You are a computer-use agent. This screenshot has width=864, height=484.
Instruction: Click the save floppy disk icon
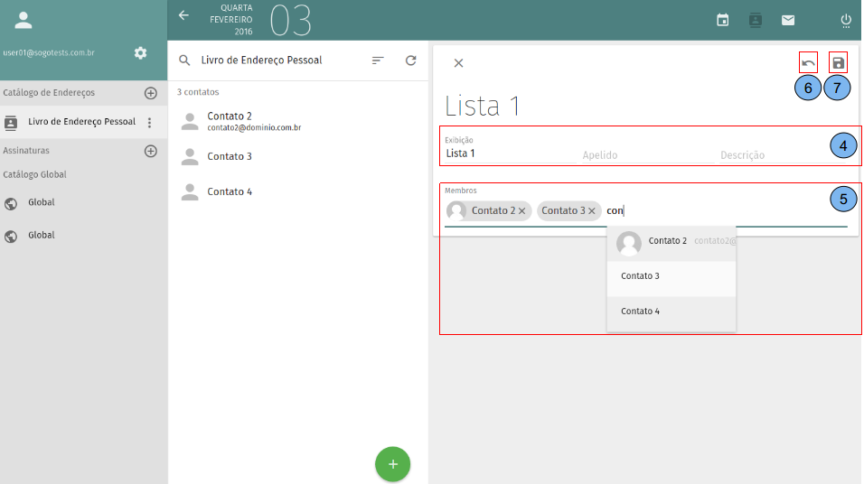click(838, 63)
